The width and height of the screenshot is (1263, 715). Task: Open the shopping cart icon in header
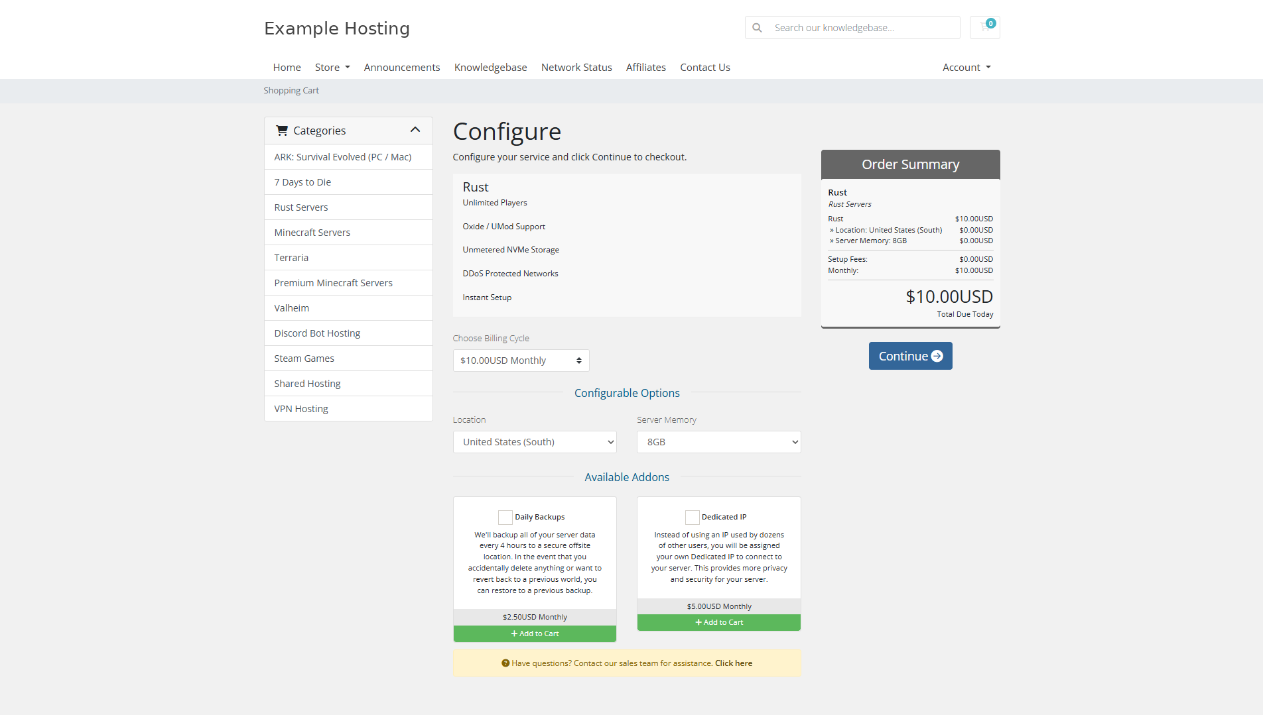(985, 27)
